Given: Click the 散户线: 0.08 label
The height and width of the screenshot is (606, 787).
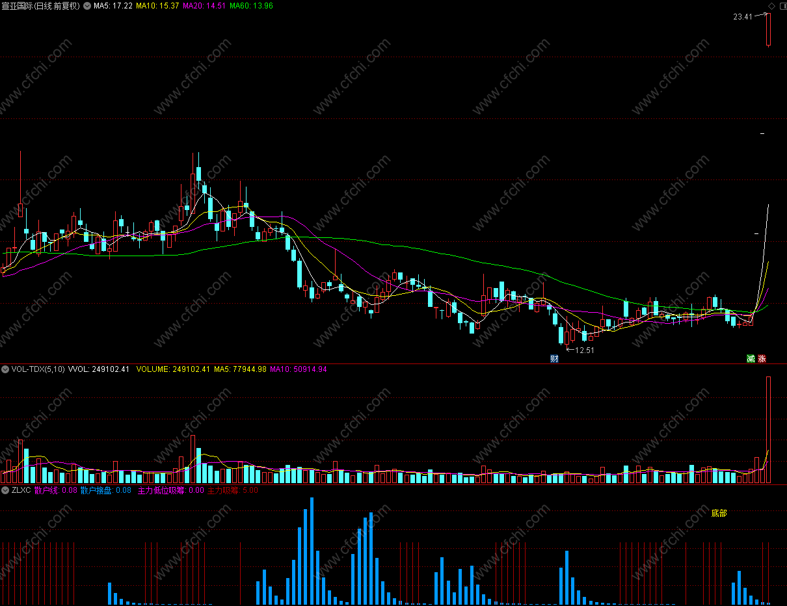Looking at the screenshot, I should (56, 490).
